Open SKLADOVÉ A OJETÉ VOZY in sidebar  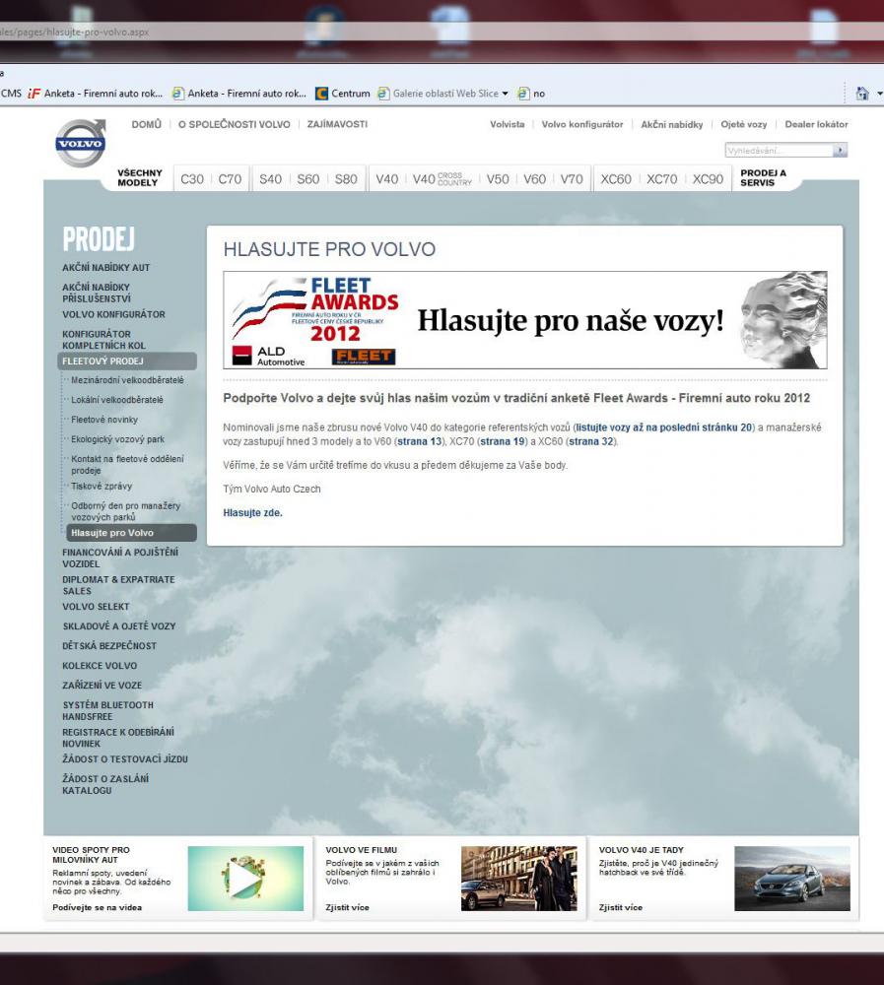(x=119, y=626)
